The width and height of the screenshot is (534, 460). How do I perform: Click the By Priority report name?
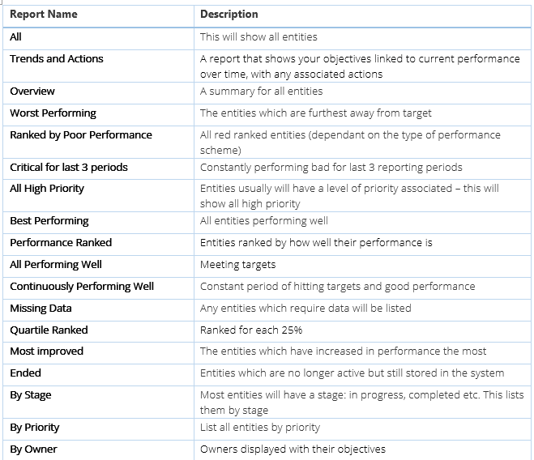35,428
